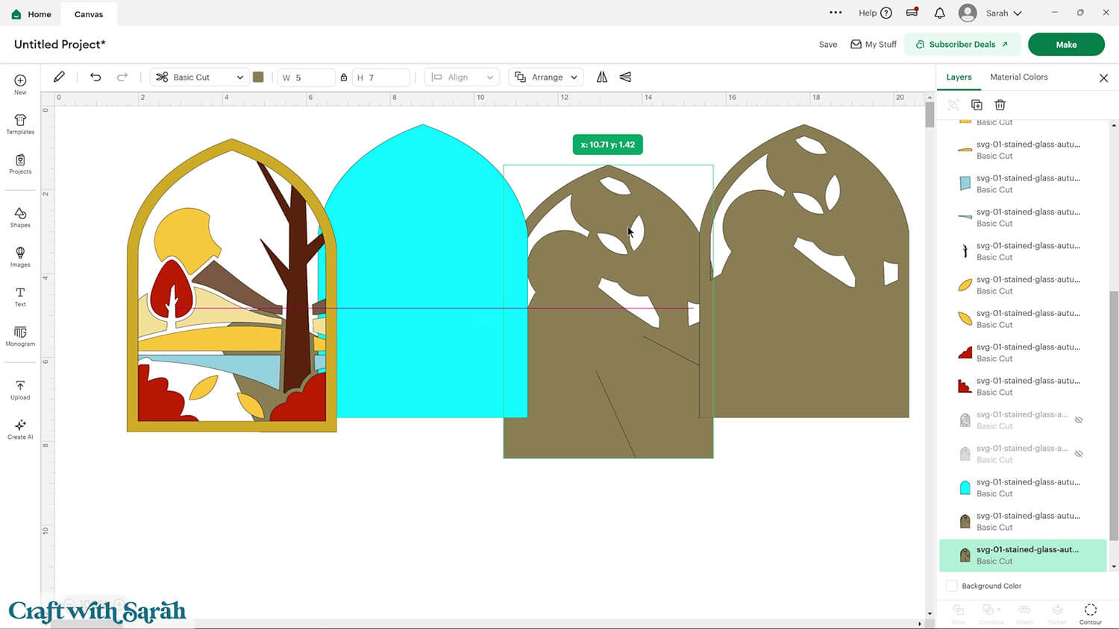This screenshot has width=1119, height=629.
Task: Select the Text tool
Action: (19, 295)
